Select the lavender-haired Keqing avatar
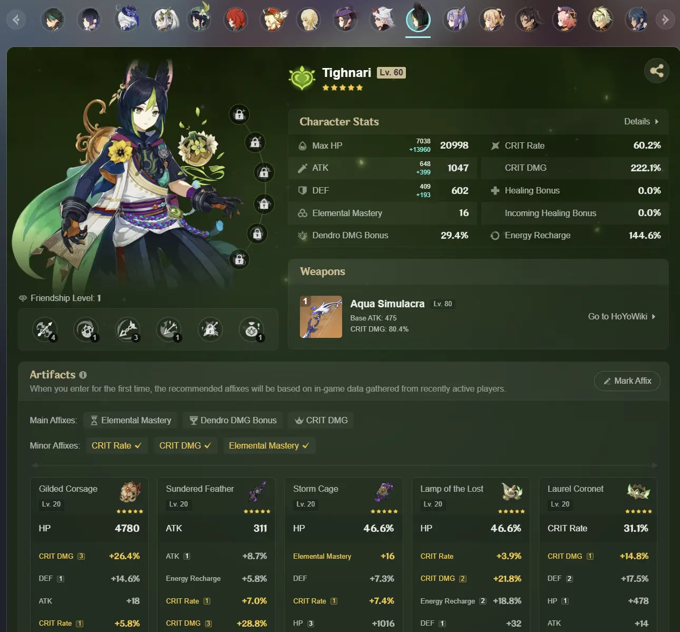The width and height of the screenshot is (680, 632). point(455,20)
